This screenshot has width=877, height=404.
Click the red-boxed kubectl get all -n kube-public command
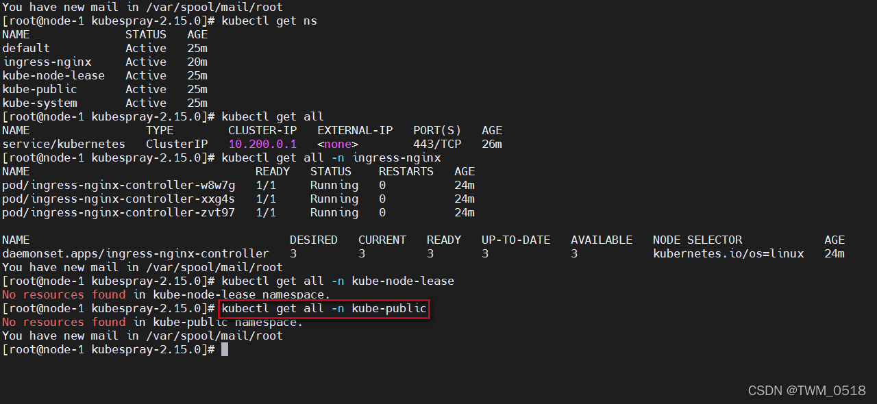click(x=323, y=309)
